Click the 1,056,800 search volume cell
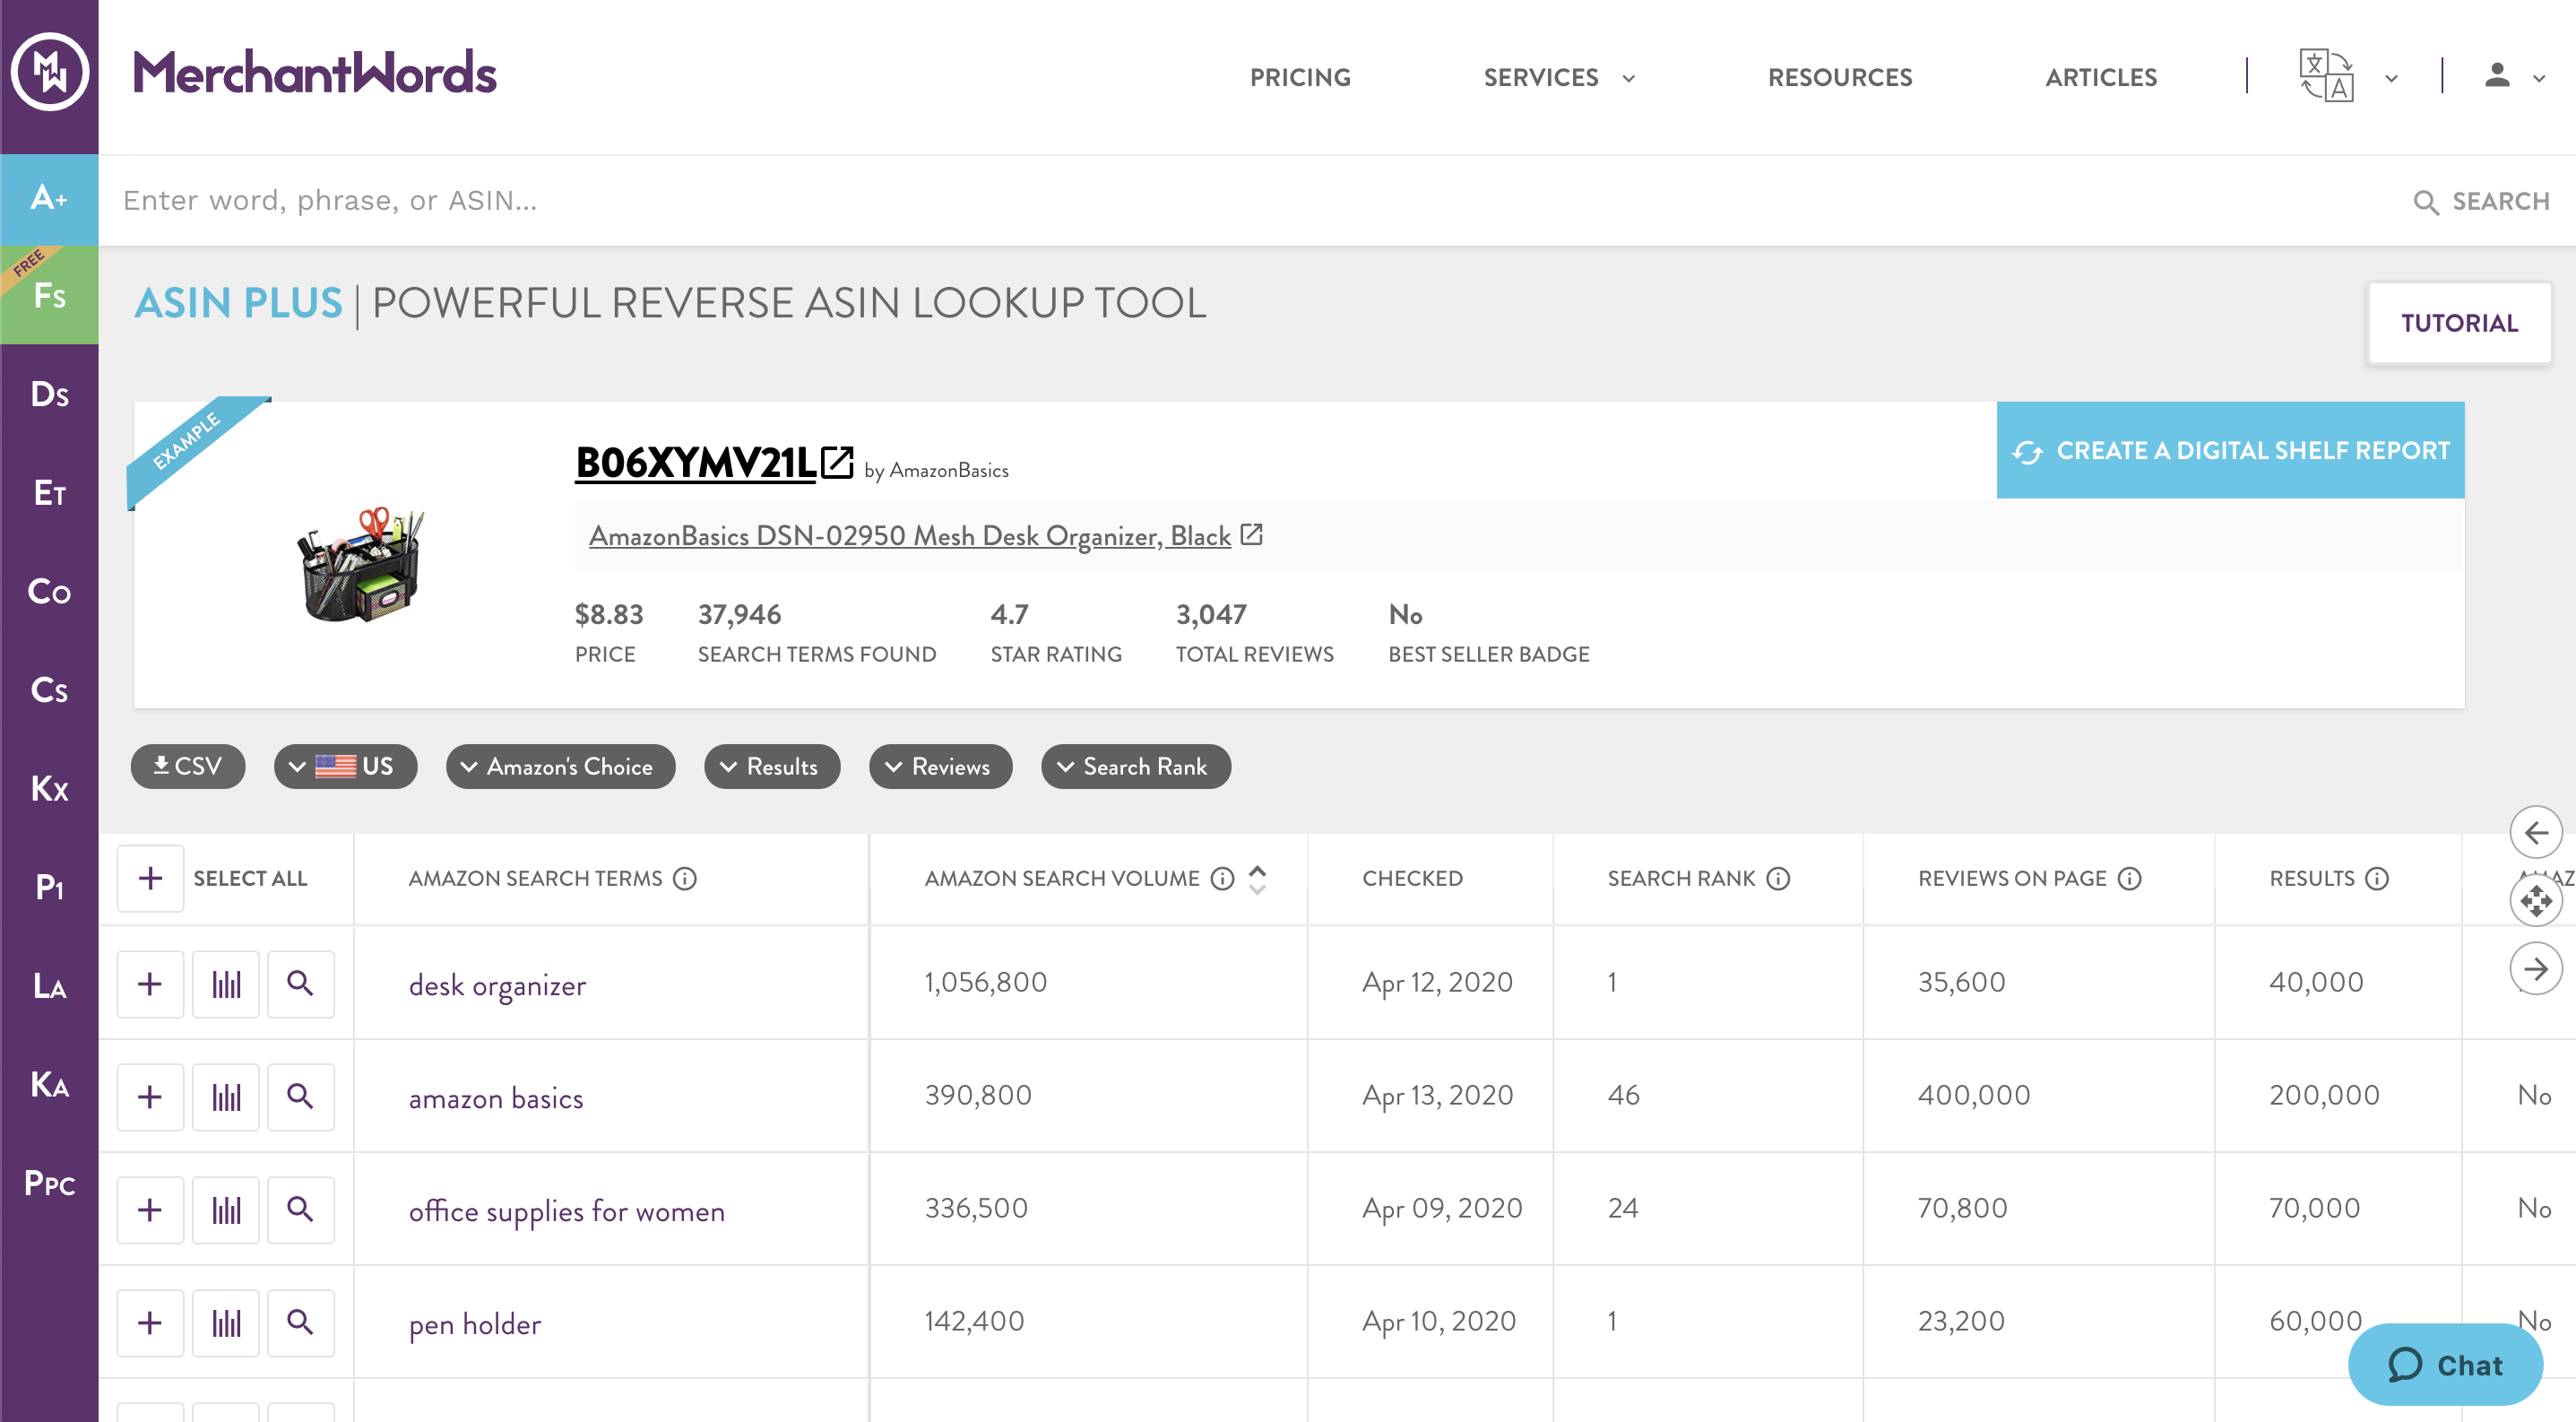Screen dimensions: 2576x1422 pyautogui.click(x=985, y=982)
